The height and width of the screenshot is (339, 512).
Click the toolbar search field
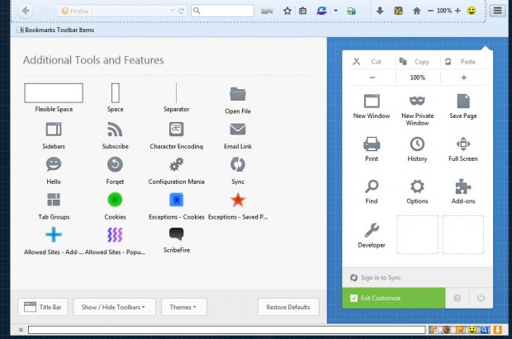(x=223, y=11)
